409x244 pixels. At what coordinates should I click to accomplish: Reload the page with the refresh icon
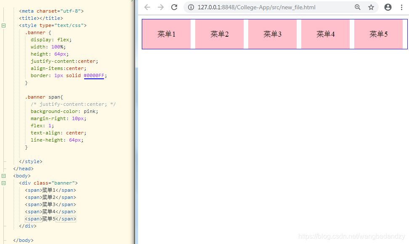pyautogui.click(x=174, y=7)
